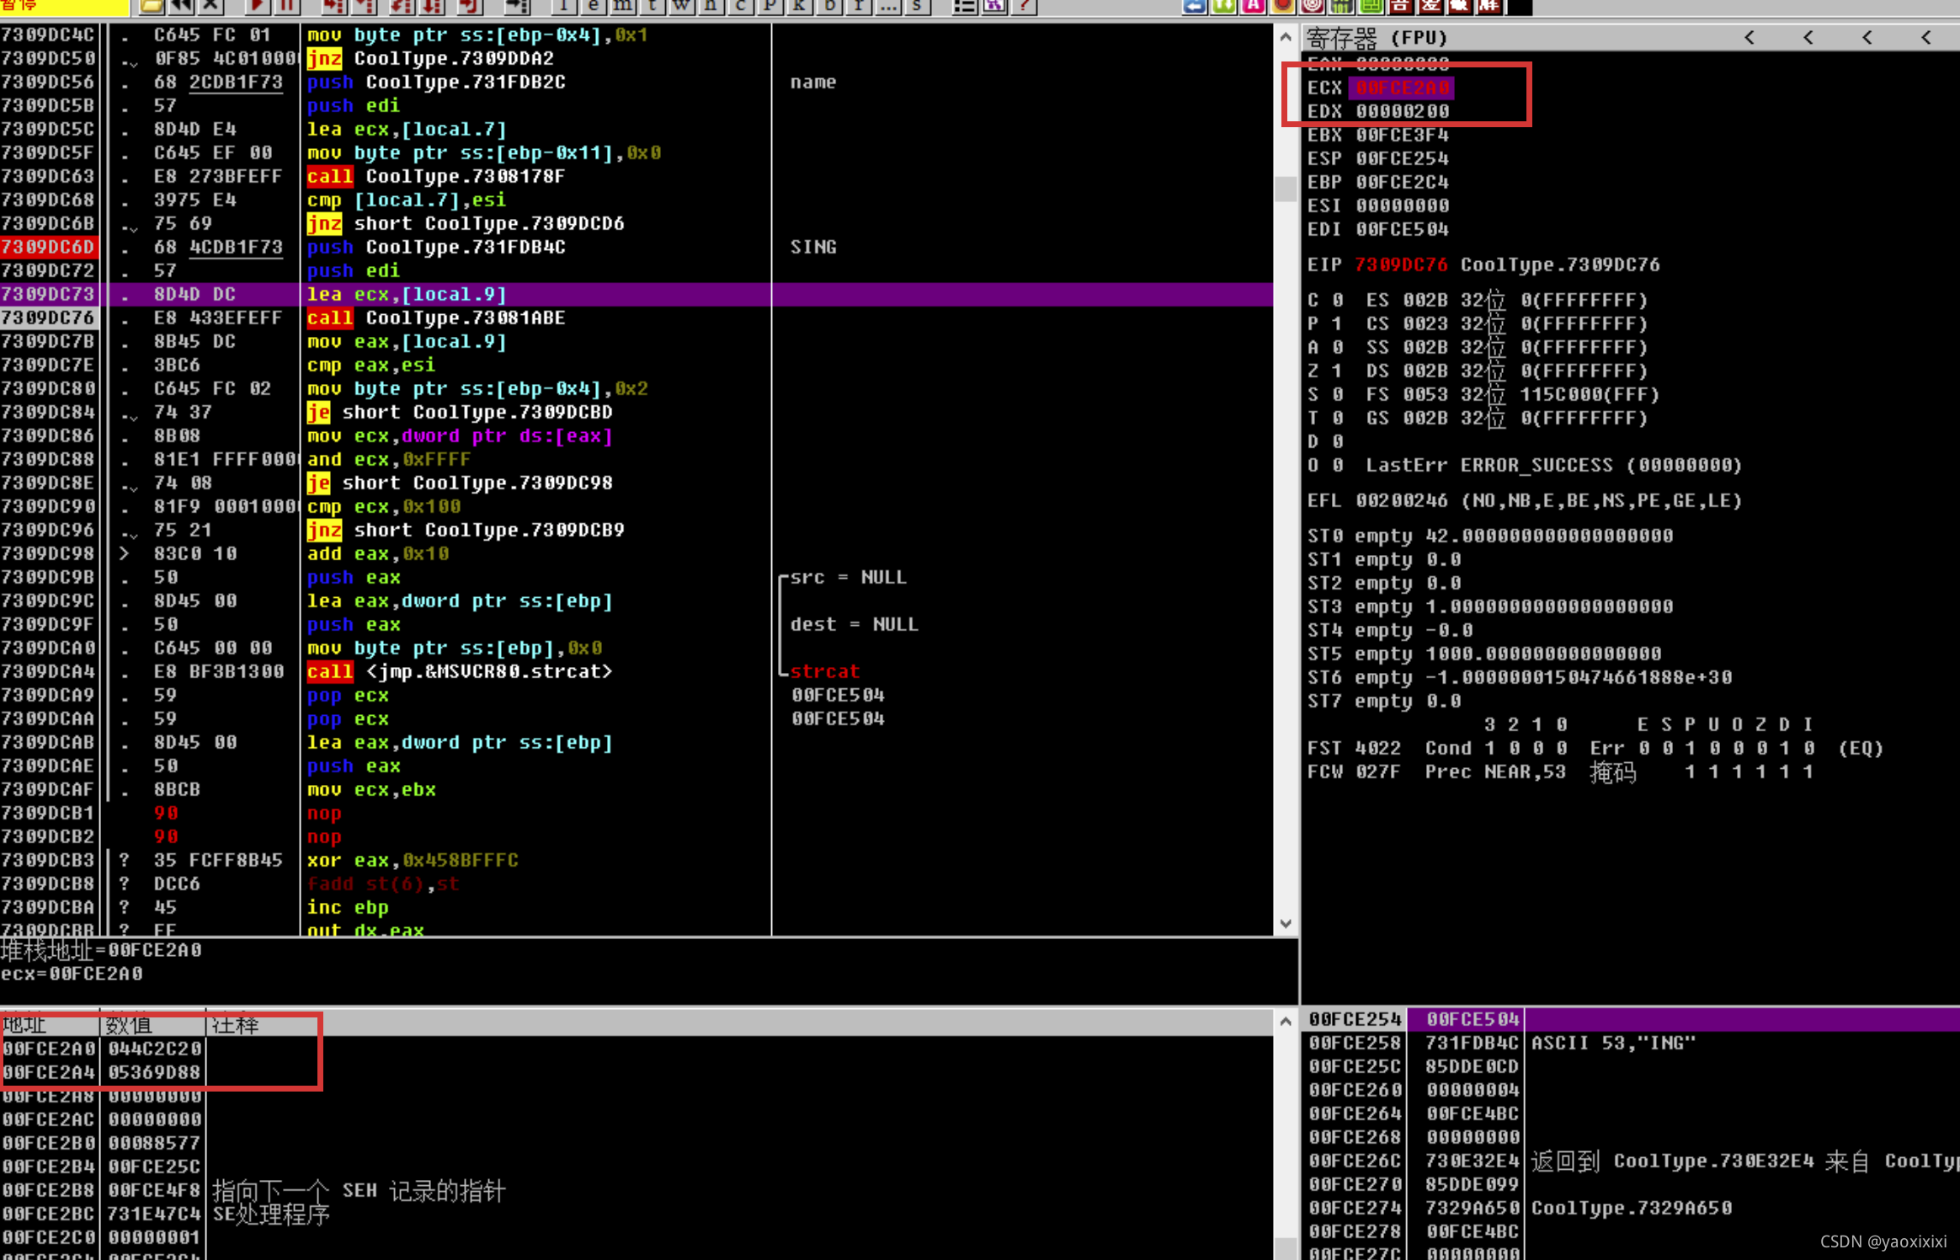Viewport: 1960px width, 1260px height.
Task: Open memory map window via 'm' button
Action: pyautogui.click(x=623, y=7)
